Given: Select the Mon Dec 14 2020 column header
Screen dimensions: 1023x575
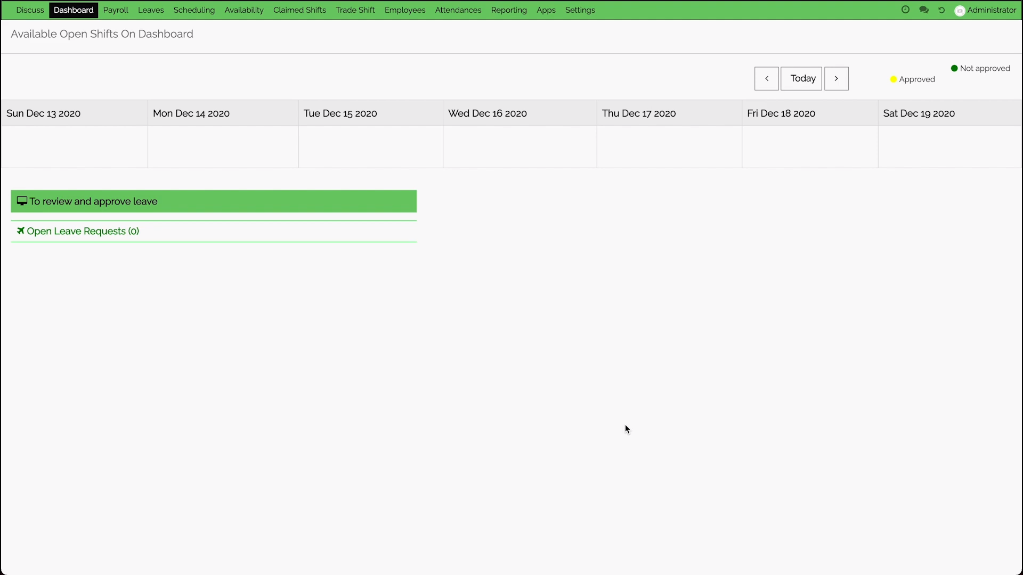Looking at the screenshot, I should click(191, 113).
